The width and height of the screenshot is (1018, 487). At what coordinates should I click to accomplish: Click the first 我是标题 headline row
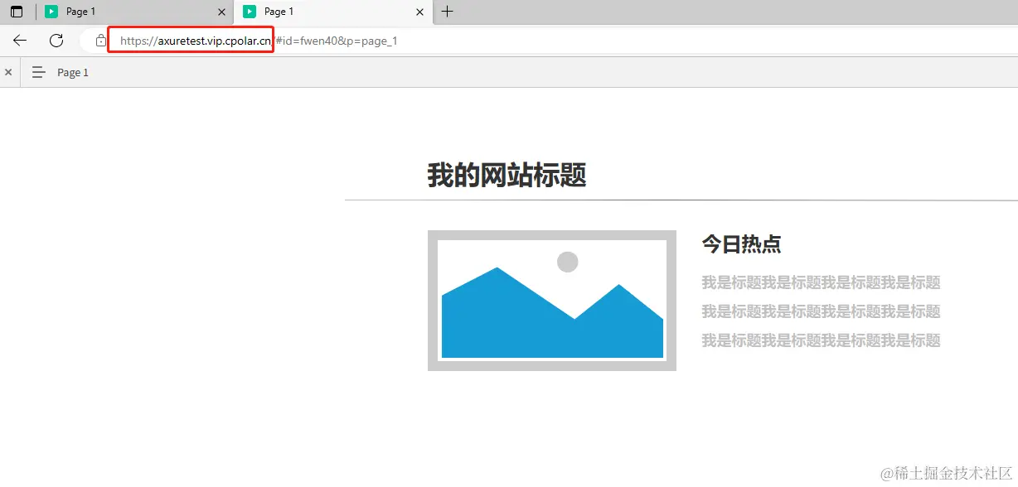coord(821,282)
